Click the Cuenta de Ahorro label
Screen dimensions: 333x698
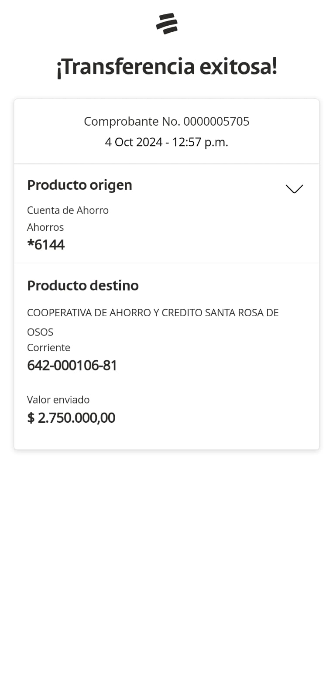coord(68,210)
